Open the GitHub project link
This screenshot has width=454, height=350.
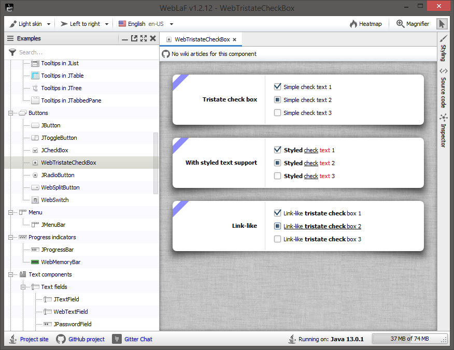coord(86,339)
